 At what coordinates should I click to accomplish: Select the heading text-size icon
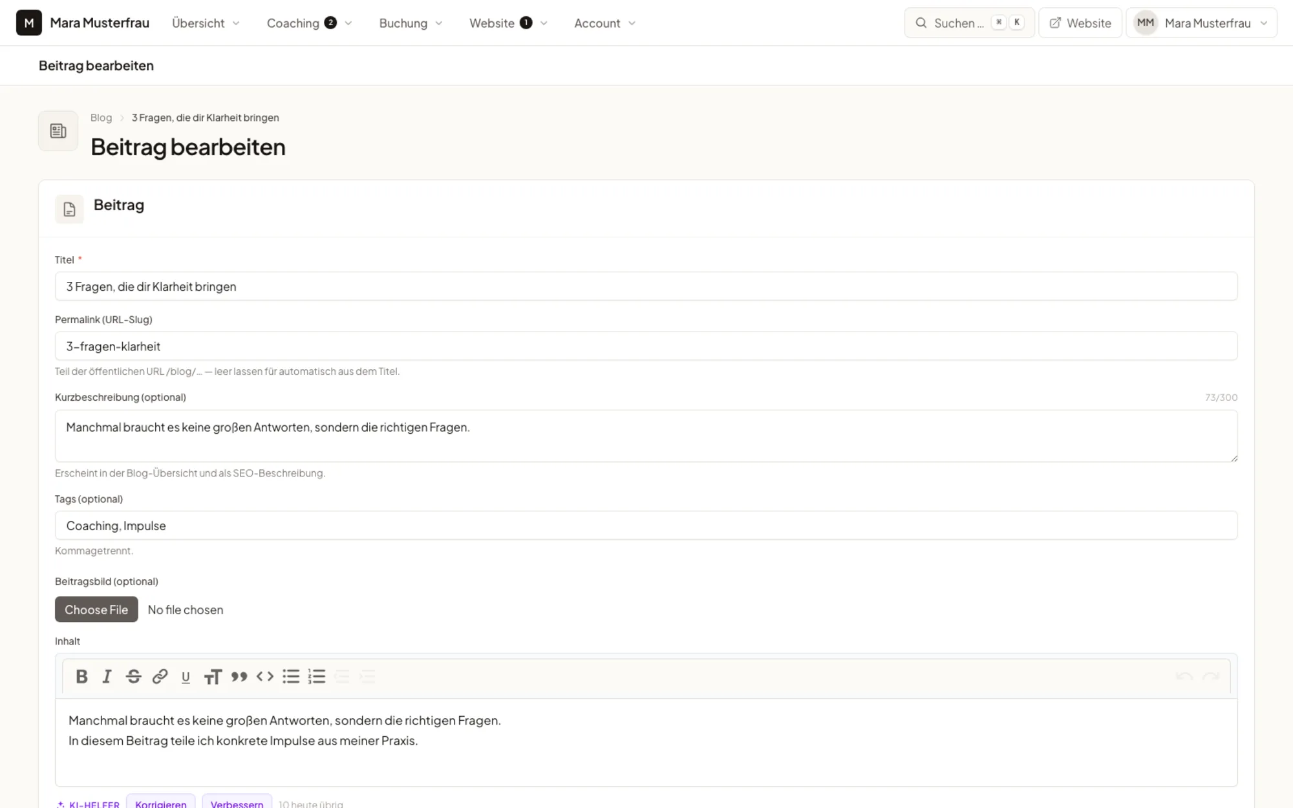point(213,677)
